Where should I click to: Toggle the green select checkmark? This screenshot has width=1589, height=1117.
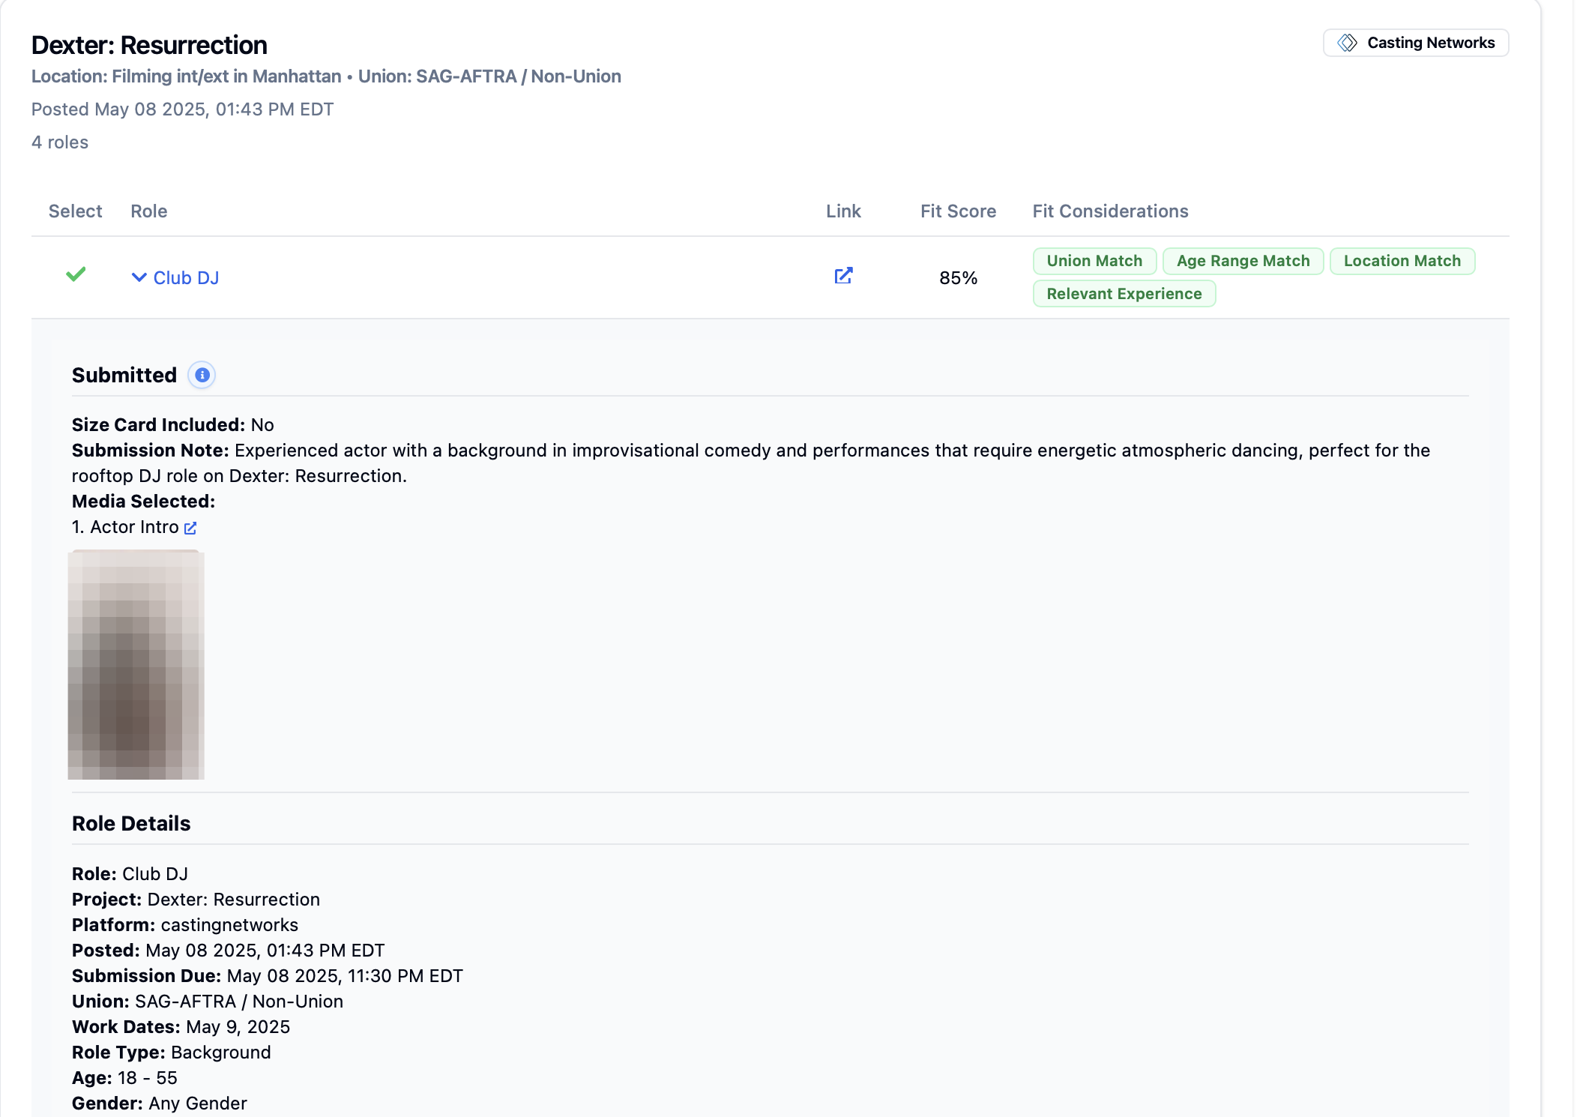(x=76, y=274)
